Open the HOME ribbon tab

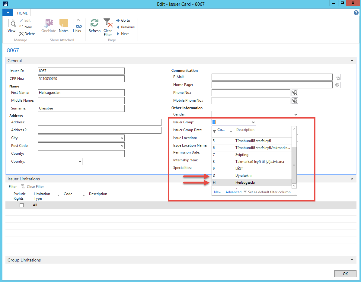coord(22,13)
